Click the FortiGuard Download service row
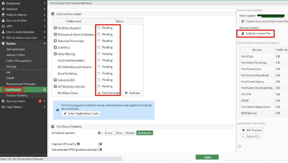The width and height of the screenshot is (288, 163). pyautogui.click(x=264, y=75)
